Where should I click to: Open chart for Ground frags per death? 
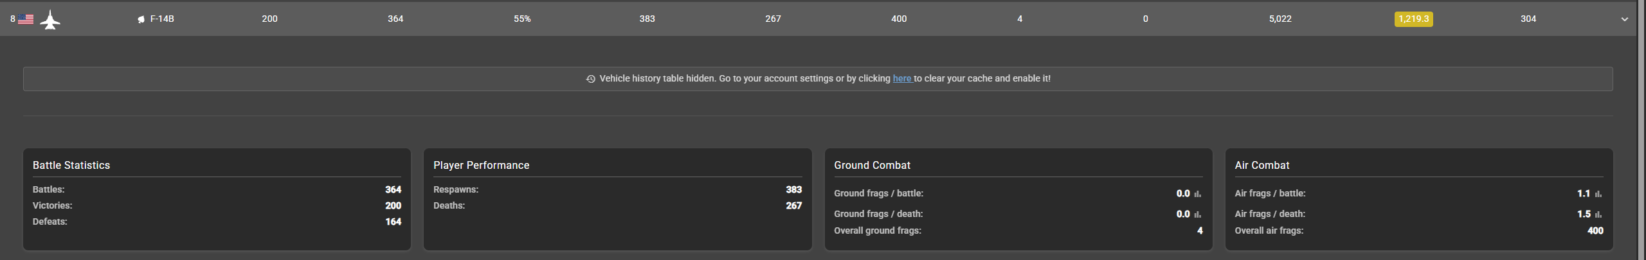(1197, 214)
